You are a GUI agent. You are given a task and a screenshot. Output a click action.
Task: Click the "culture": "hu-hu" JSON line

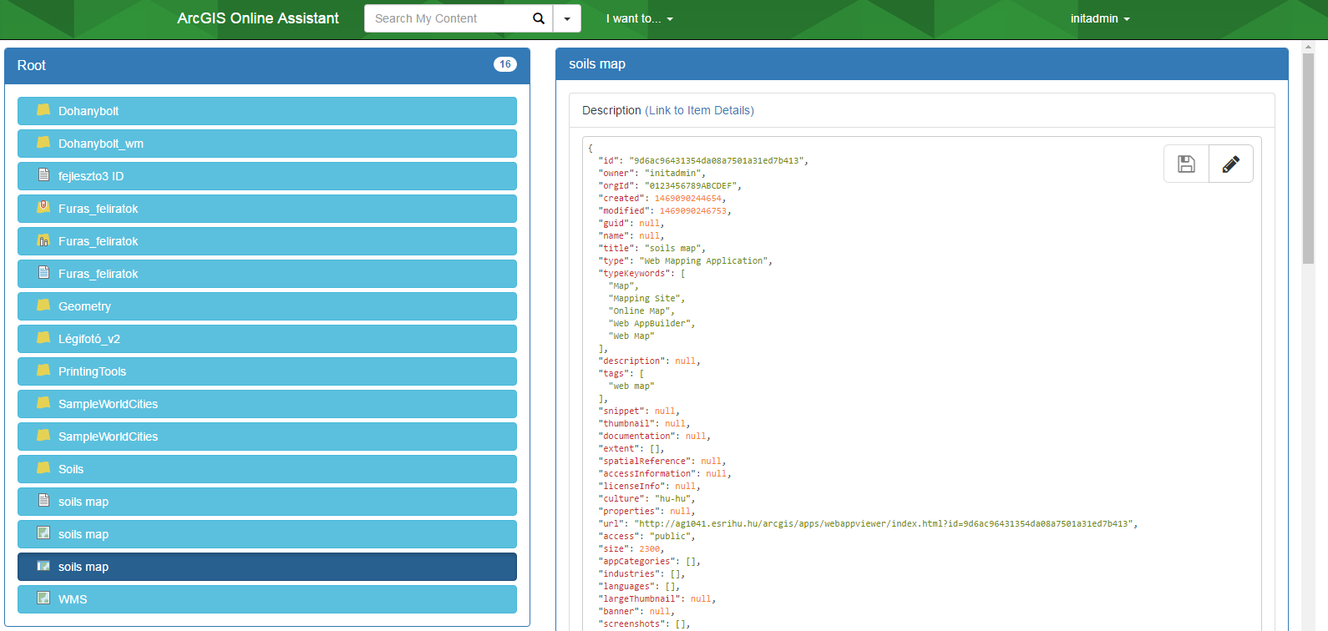(646, 498)
